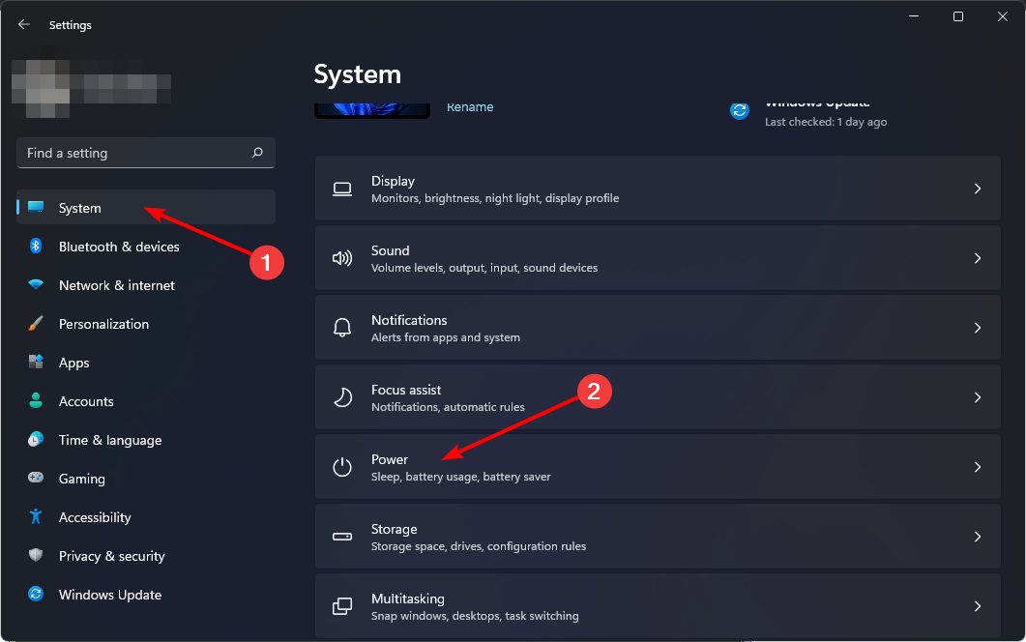Click the blurred user profile picture

tap(41, 88)
